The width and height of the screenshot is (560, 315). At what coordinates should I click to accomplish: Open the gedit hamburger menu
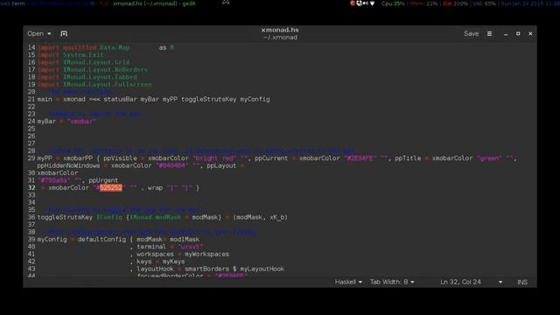(489, 33)
